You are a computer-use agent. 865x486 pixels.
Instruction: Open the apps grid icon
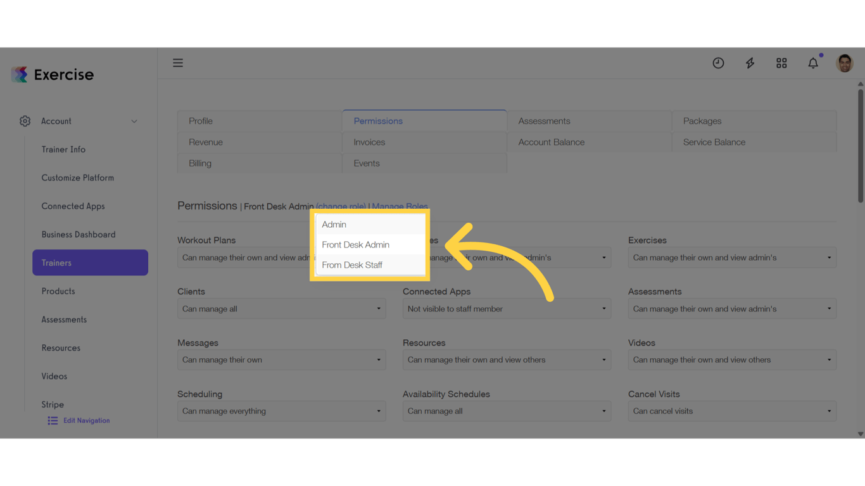click(x=781, y=63)
